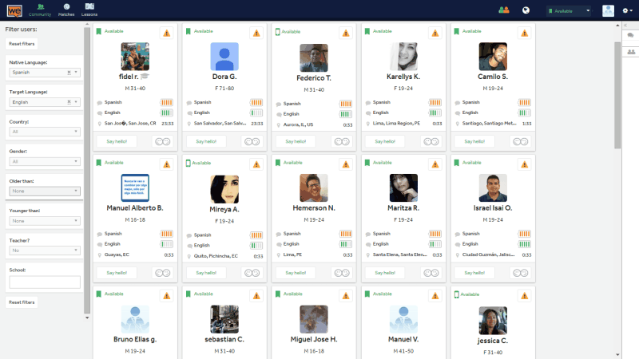
Task: Open the Community section
Action: pos(40,10)
